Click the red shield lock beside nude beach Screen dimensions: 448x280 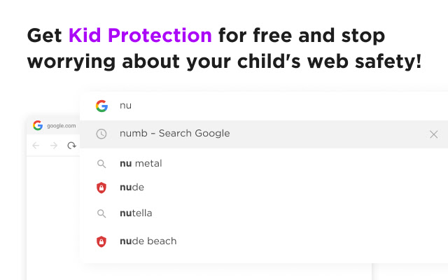click(101, 241)
